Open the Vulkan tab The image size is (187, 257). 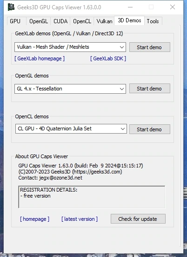pos(104,21)
